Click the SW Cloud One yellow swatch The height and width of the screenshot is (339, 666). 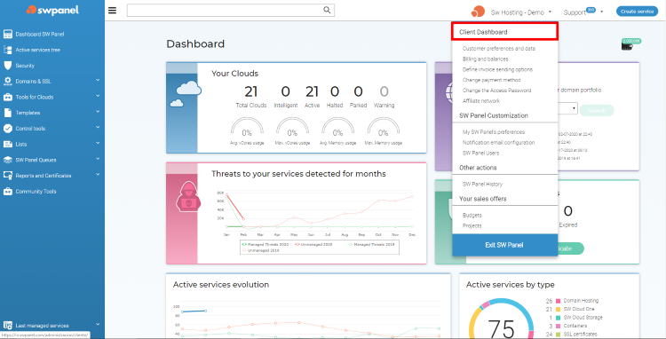coord(559,309)
